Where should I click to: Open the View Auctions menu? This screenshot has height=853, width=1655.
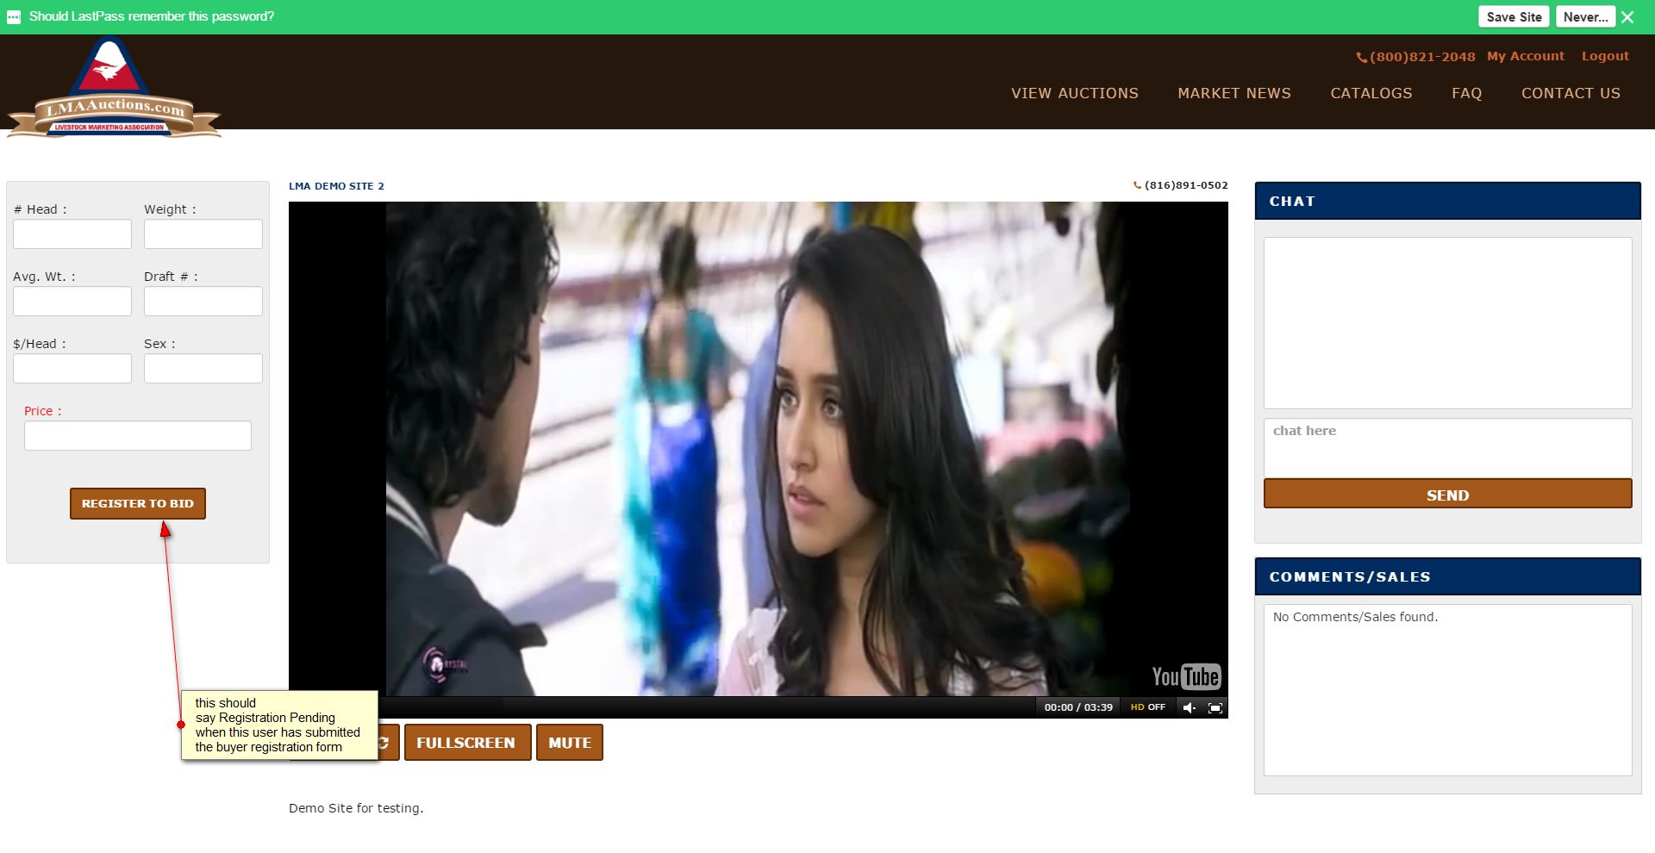(x=1075, y=93)
